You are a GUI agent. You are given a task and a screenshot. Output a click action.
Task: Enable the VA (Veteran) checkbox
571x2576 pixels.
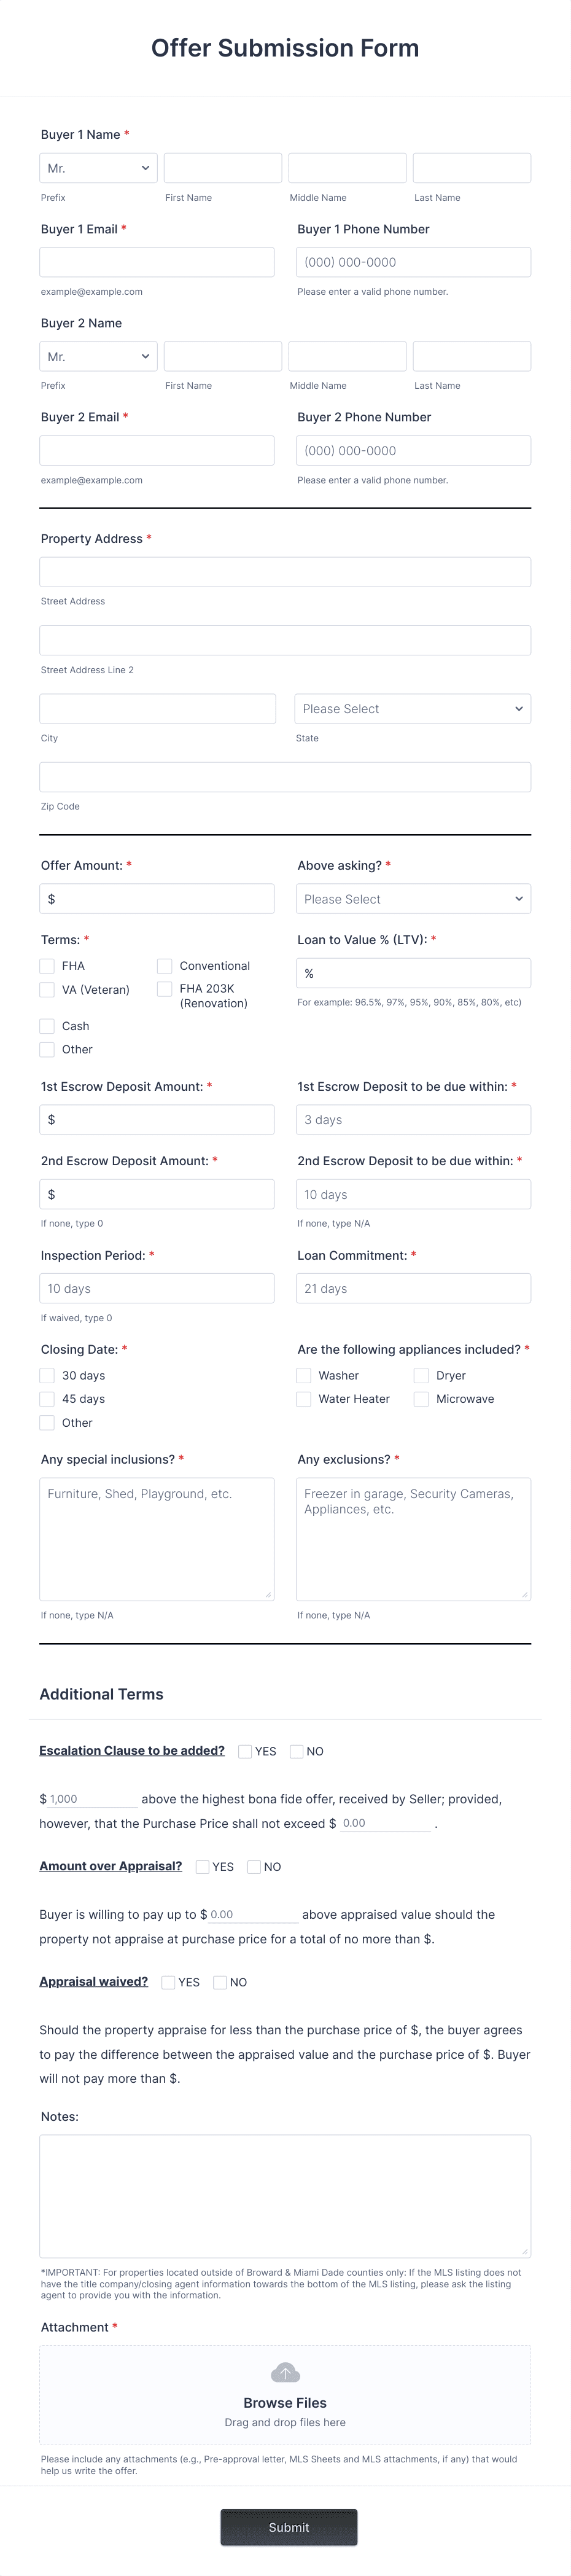(46, 989)
